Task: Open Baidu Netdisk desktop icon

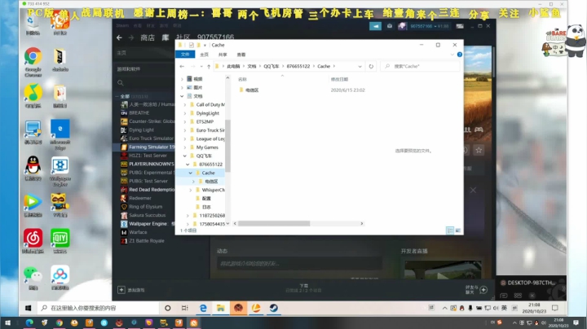Action: pos(60,274)
